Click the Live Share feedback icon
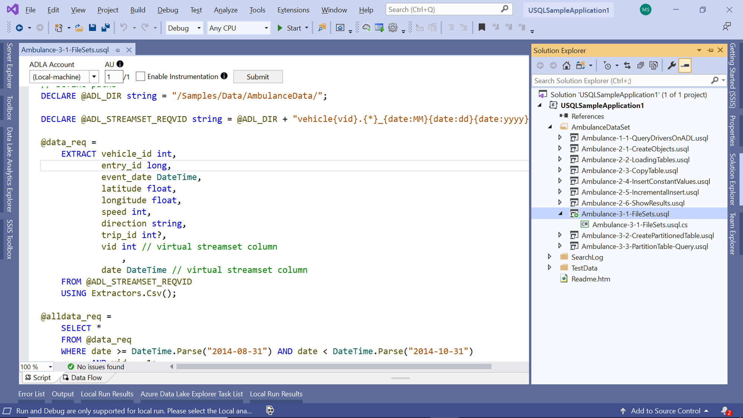 [726, 27]
